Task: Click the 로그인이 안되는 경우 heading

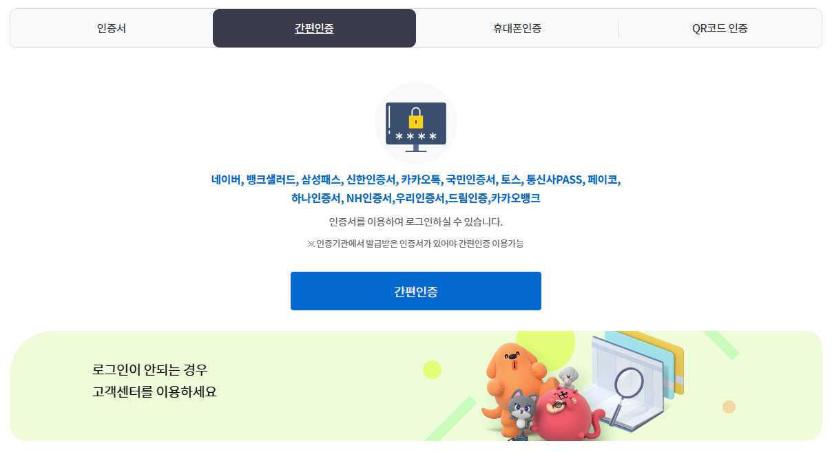Action: click(x=149, y=370)
